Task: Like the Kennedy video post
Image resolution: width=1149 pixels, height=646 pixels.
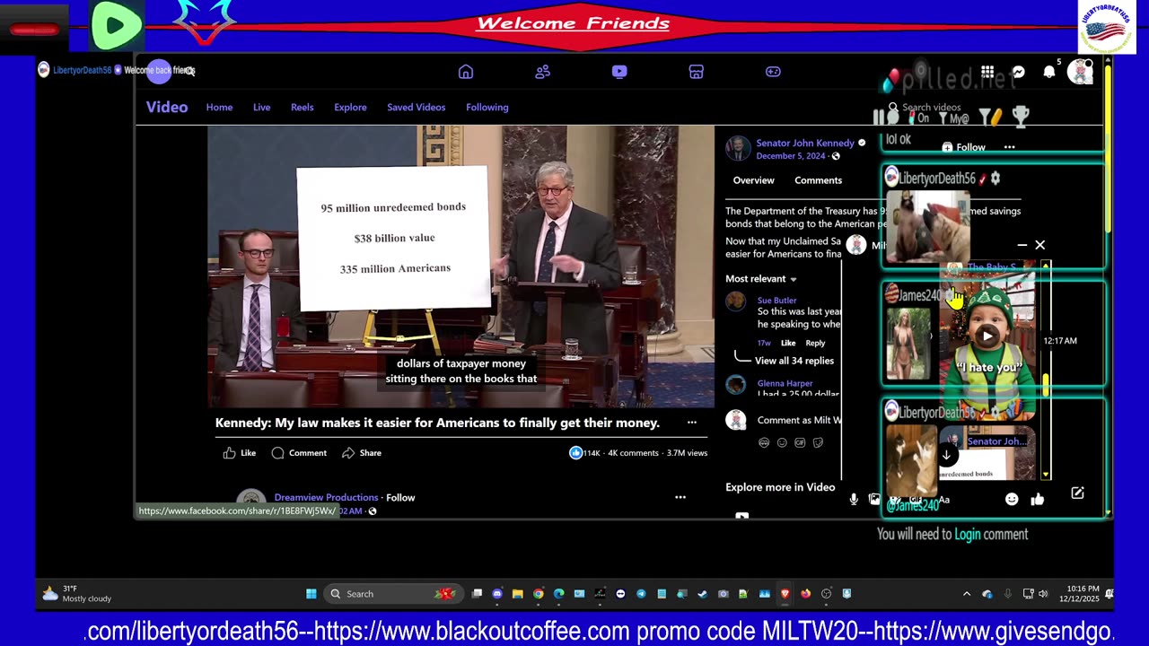Action: click(240, 453)
